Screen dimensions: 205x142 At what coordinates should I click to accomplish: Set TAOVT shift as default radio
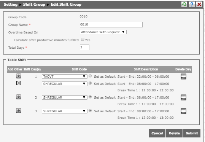tap(90, 76)
